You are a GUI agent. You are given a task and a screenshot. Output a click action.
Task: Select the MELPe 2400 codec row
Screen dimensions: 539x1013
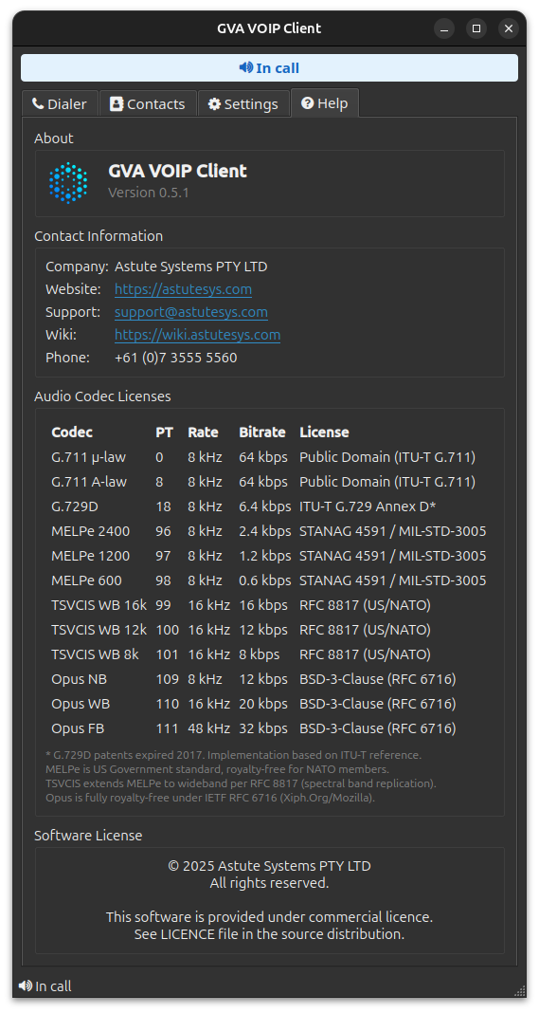point(269,532)
